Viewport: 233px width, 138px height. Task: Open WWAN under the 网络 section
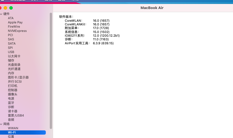[x=13, y=128]
